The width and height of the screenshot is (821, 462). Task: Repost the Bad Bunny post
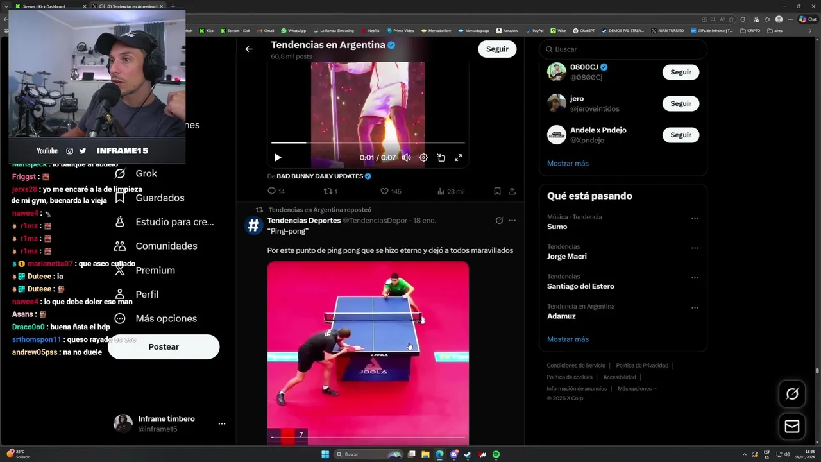(330, 191)
